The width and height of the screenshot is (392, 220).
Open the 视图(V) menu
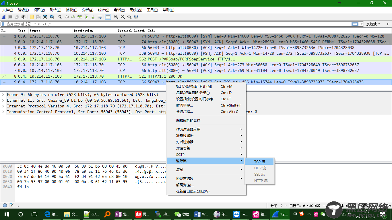pos(39,10)
